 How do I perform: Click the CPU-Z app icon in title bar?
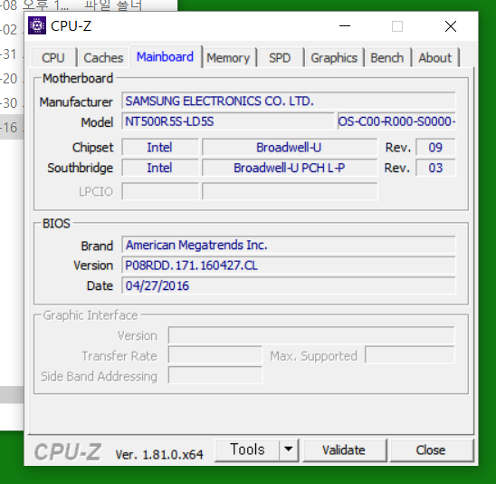[37, 25]
